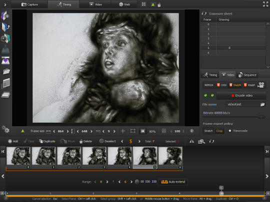Image resolution: width=270 pixels, height=202 pixels.
Task: Browse output folder next to file name
Action: click(x=262, y=104)
